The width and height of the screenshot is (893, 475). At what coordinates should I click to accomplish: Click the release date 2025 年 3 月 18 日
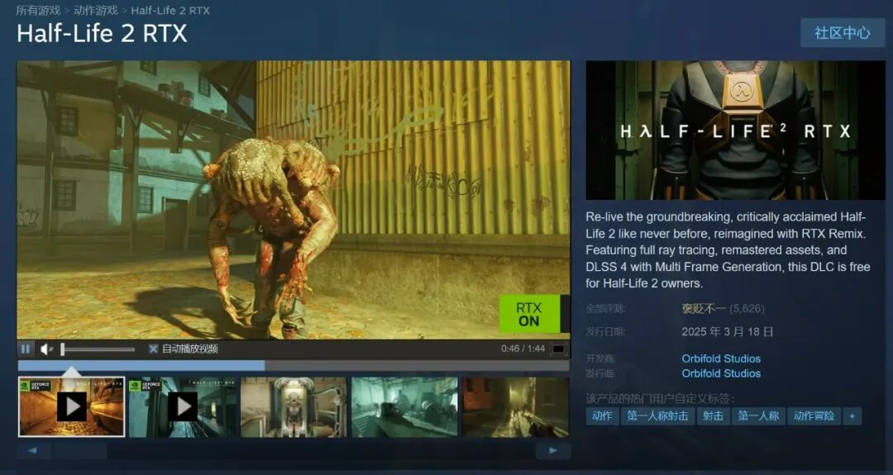pos(728,331)
